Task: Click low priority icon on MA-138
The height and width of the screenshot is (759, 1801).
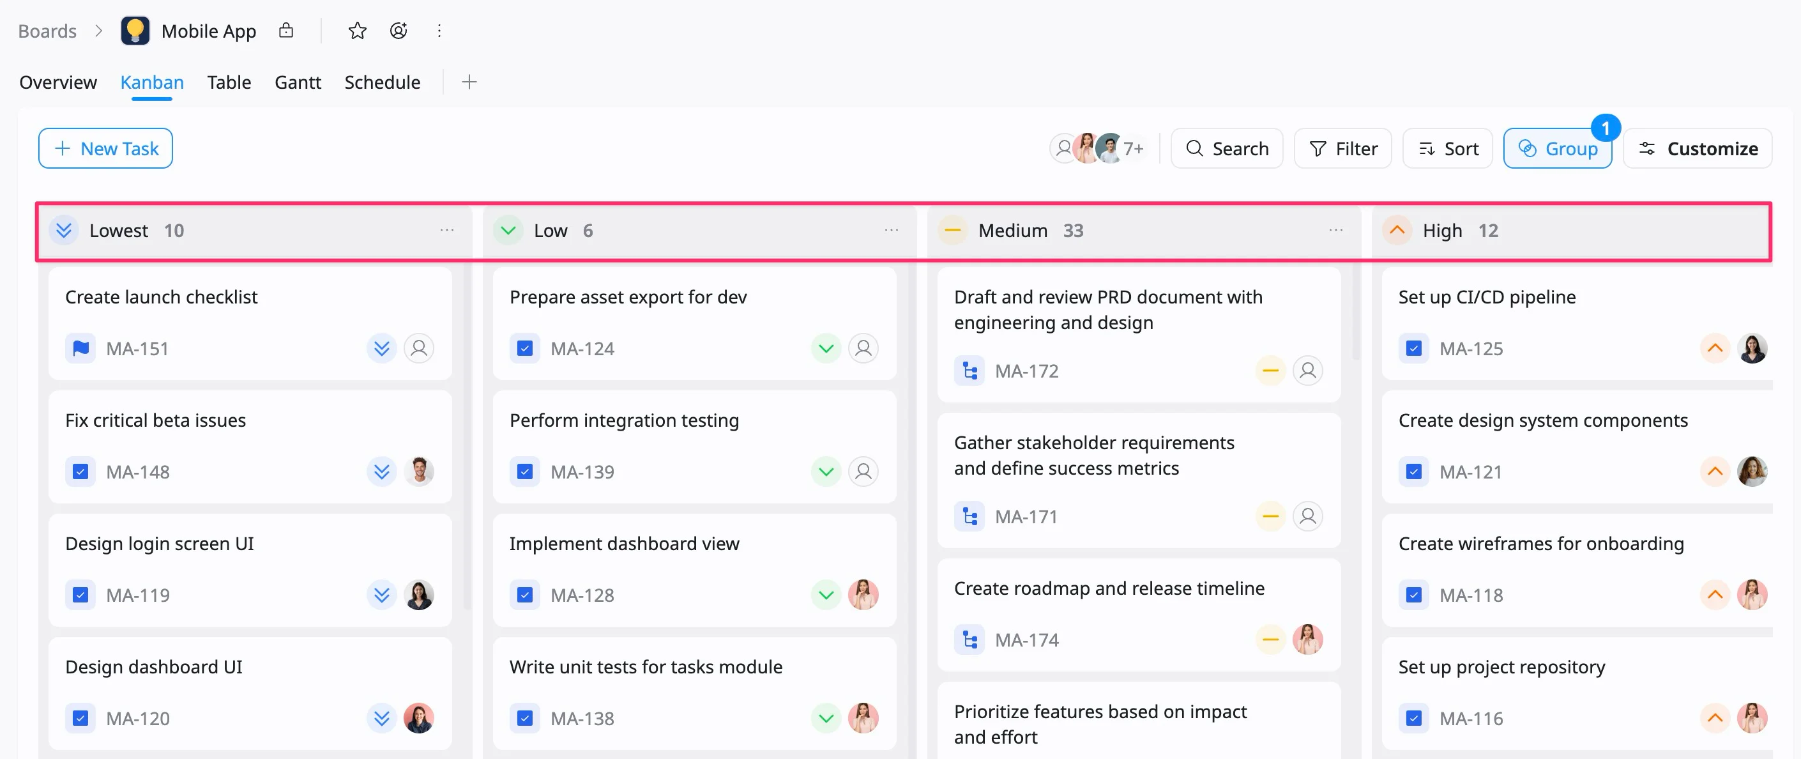Action: pos(826,717)
